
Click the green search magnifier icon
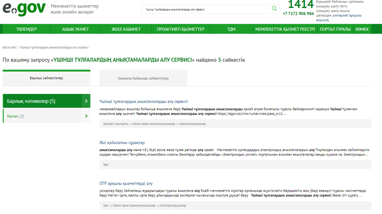(x=274, y=9)
